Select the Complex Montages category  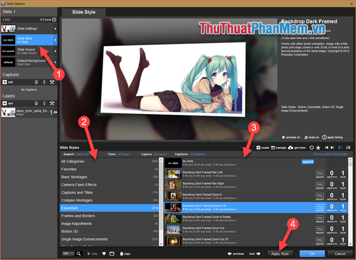tap(109, 200)
